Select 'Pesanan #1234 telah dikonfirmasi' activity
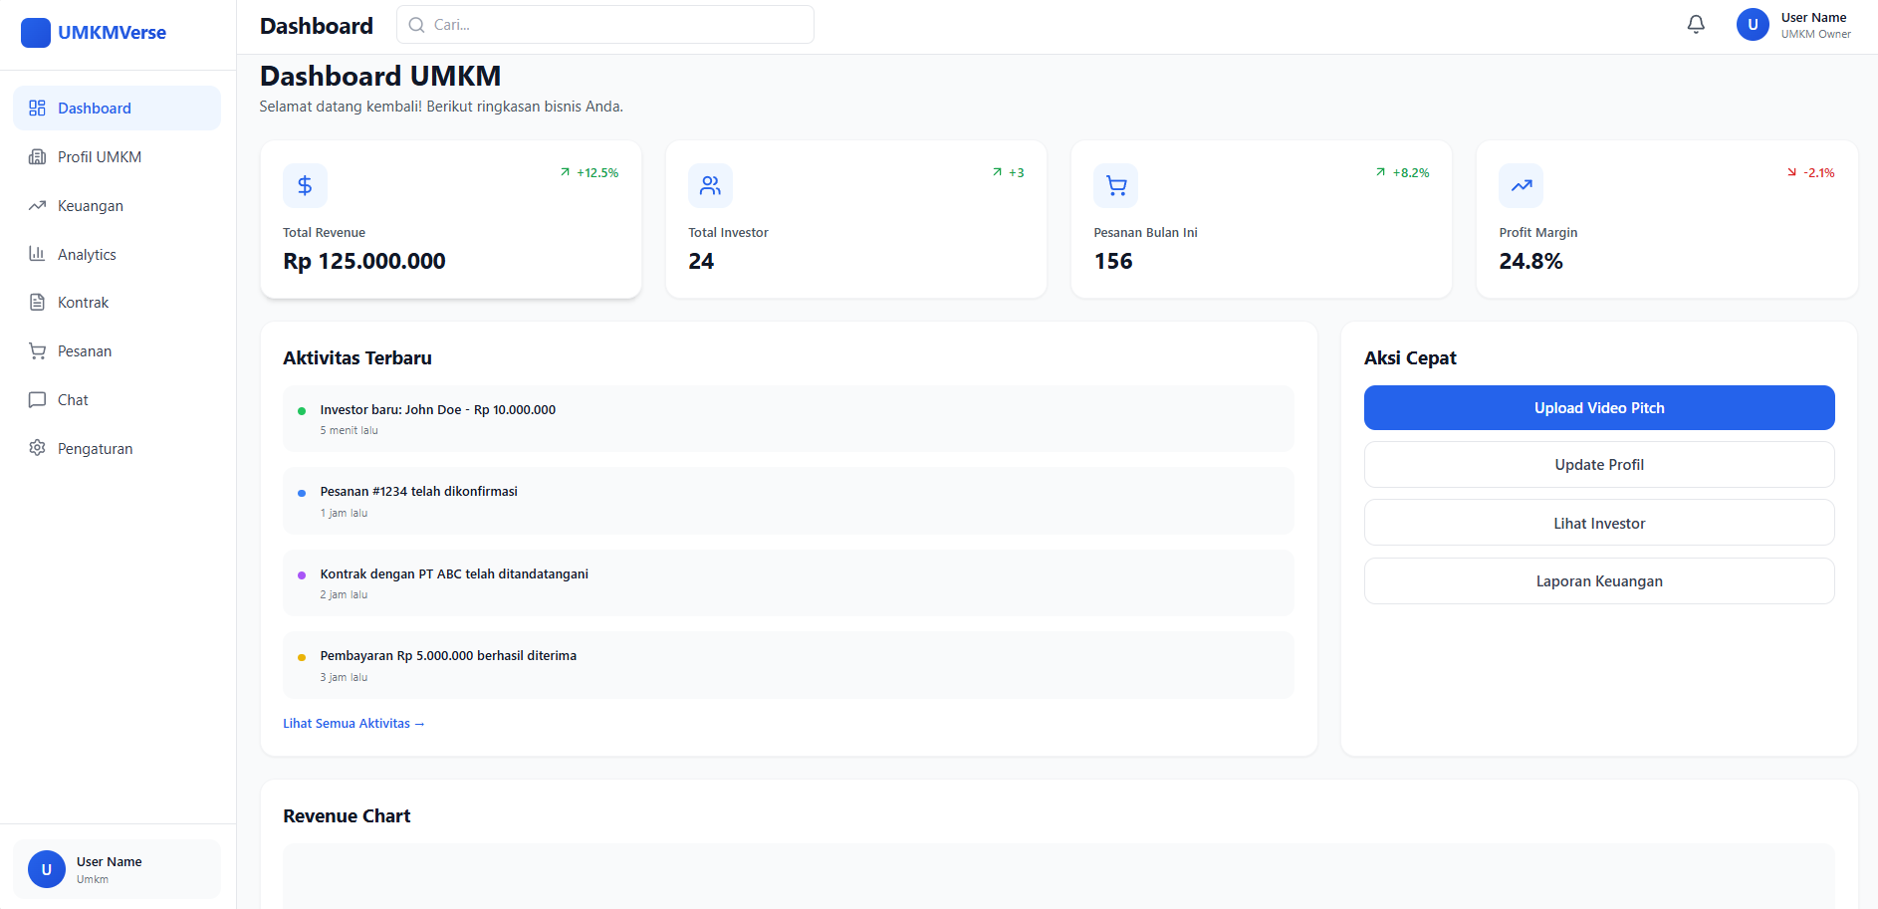The height and width of the screenshot is (909, 1878). pos(789,501)
